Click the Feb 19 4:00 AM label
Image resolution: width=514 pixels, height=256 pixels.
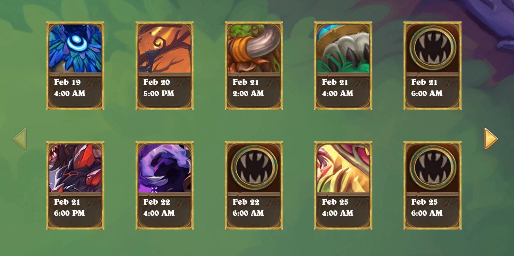(x=70, y=88)
